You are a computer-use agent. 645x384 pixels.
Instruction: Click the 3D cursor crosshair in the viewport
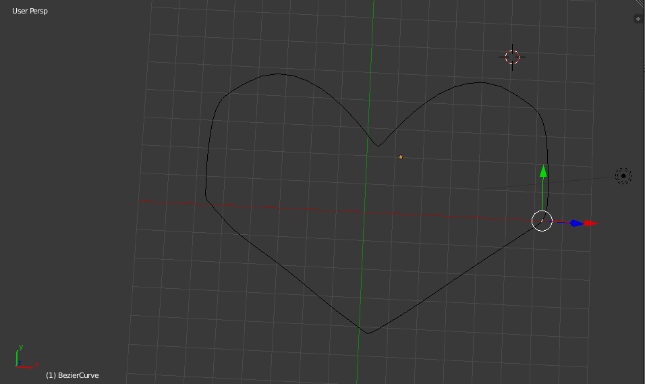(x=512, y=57)
